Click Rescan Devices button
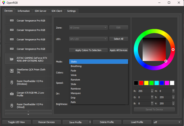Viewport: 184px width, 126px height. pos(47,122)
